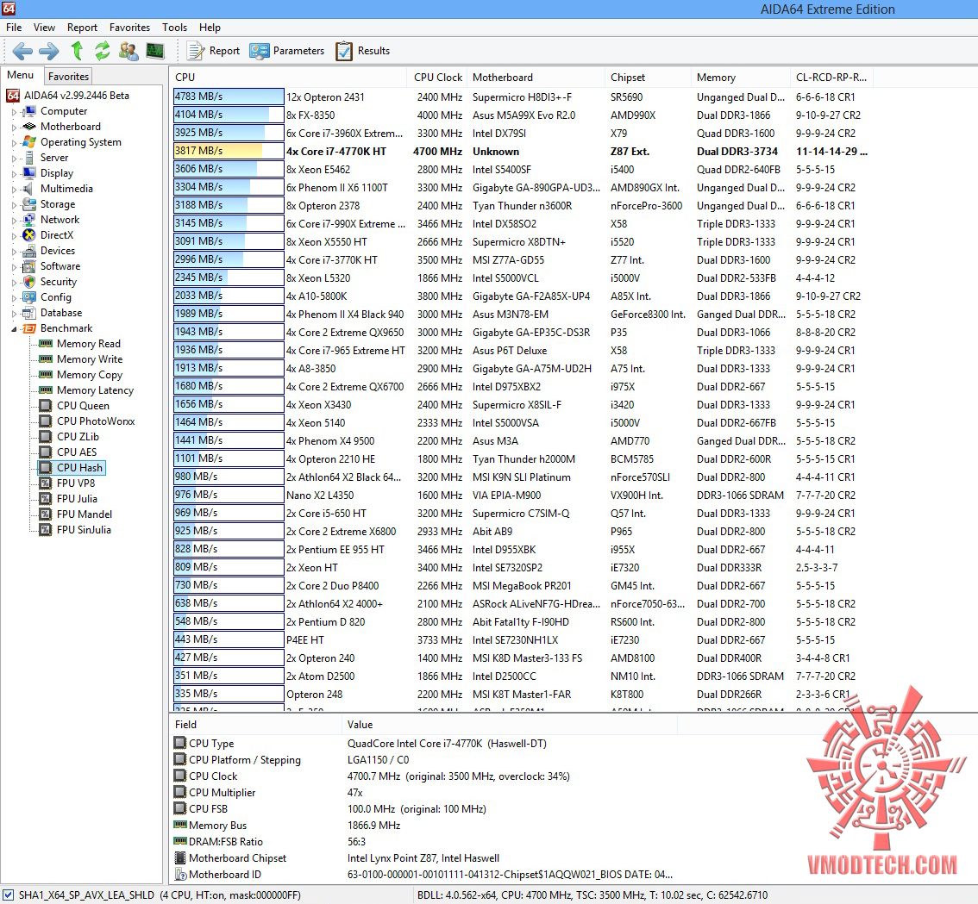Open the Help menu
This screenshot has height=904, width=978.
(x=210, y=28)
